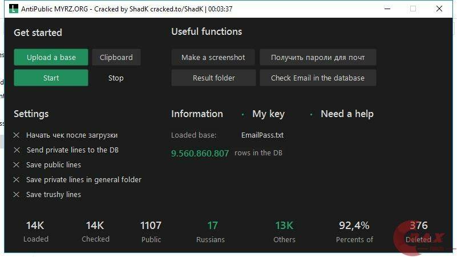Stop the running check
Viewport: 457px width, 257px height.
(x=116, y=78)
